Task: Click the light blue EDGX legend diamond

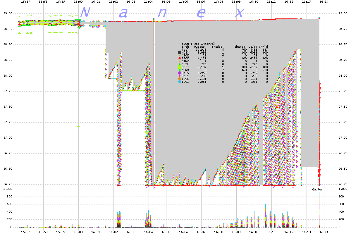Action: (180, 82)
